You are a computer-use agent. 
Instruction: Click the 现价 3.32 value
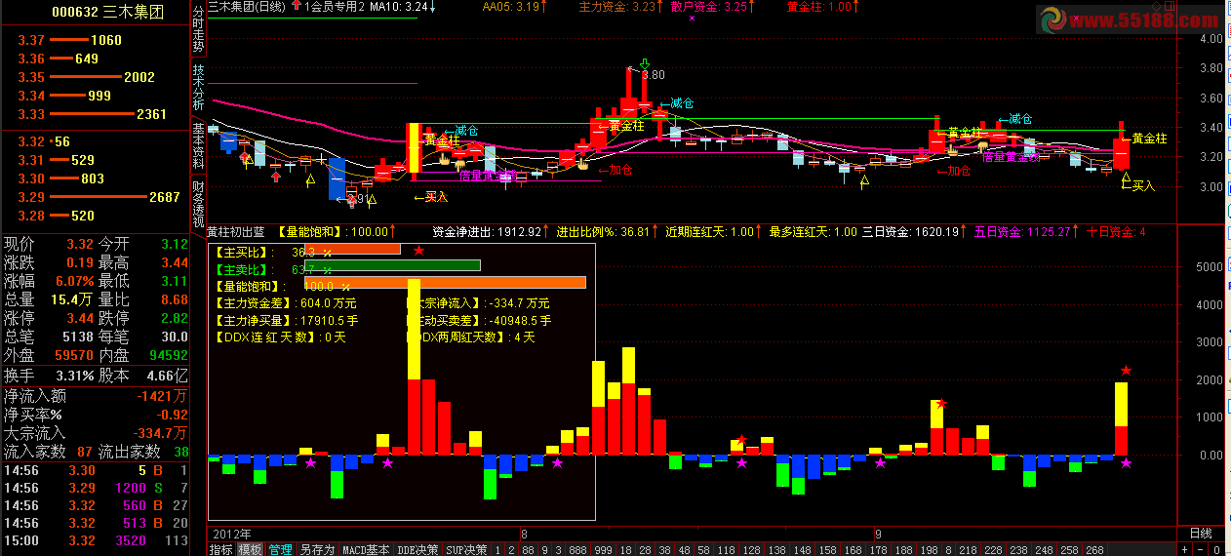80,243
